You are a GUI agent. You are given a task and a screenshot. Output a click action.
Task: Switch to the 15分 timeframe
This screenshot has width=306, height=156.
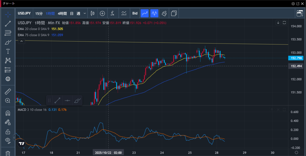(39, 13)
